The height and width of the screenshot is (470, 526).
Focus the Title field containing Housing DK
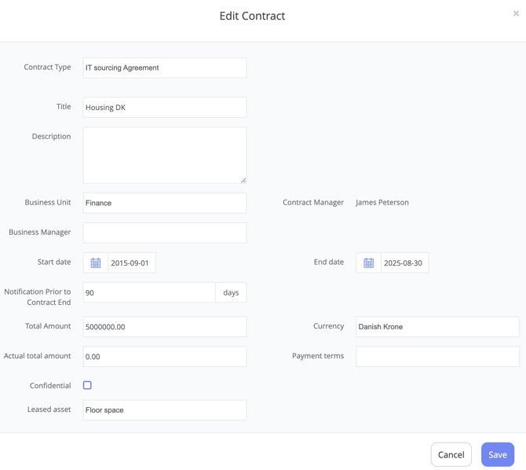click(165, 108)
